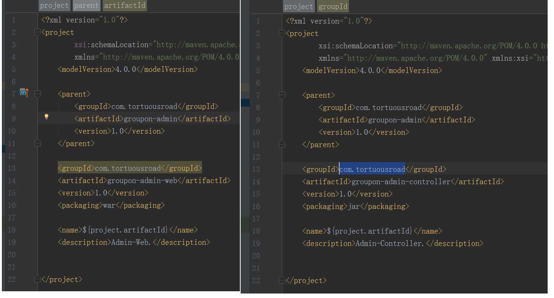The image size is (554, 298).
Task: Click highlighted groupId line 13 in left pane
Action: pos(130,168)
